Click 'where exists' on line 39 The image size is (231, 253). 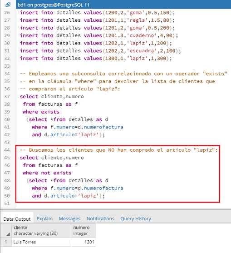tap(41, 112)
